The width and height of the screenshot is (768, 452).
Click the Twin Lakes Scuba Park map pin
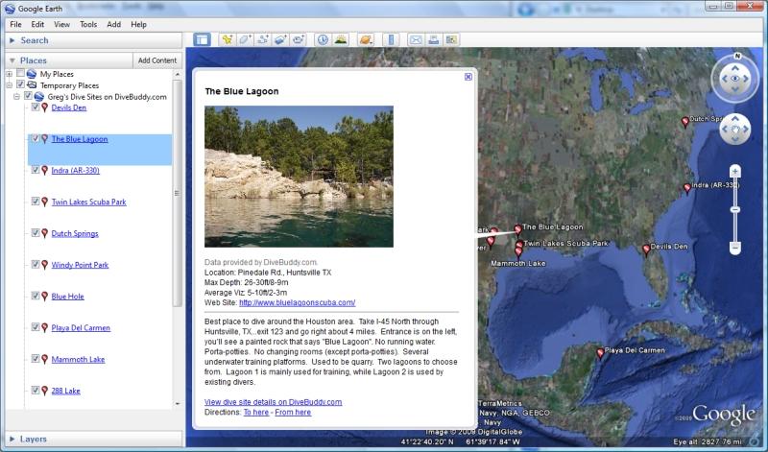click(x=519, y=245)
